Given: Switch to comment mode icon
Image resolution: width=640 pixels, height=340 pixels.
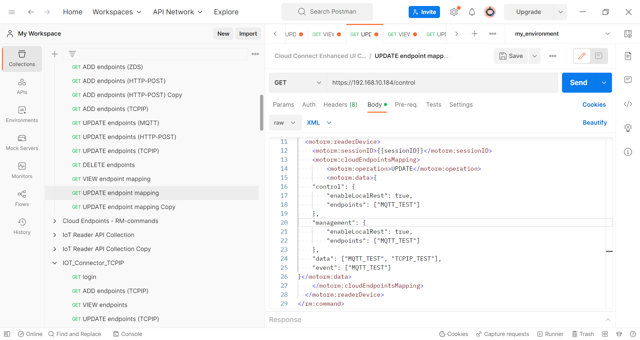Looking at the screenshot, I should pyautogui.click(x=599, y=56).
